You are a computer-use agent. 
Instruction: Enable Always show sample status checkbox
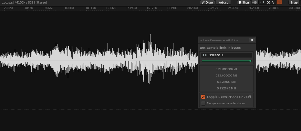[203, 103]
